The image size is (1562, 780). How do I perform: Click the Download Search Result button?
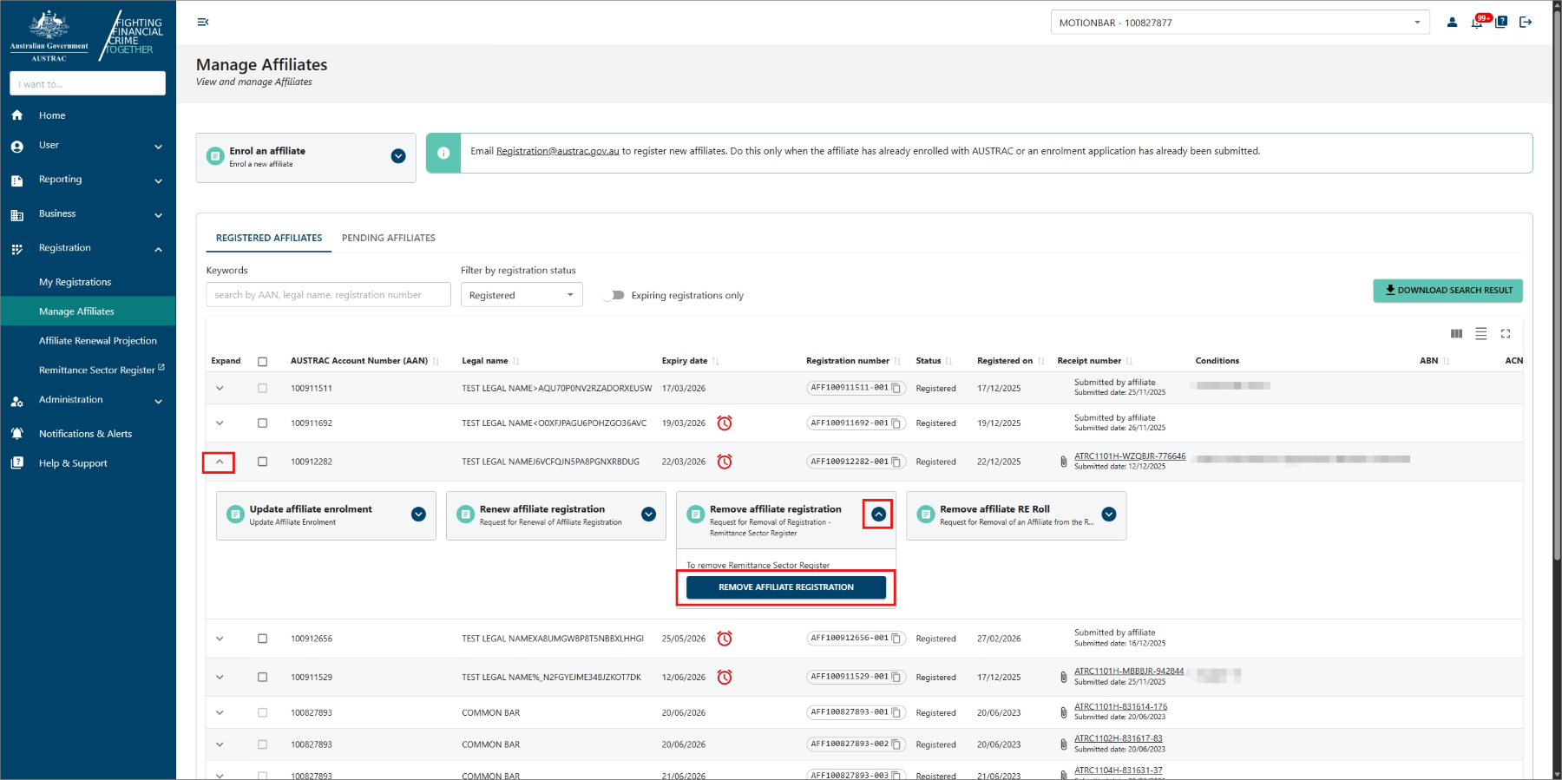pos(1447,291)
